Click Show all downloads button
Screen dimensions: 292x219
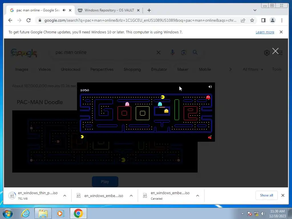[x=267, y=195]
